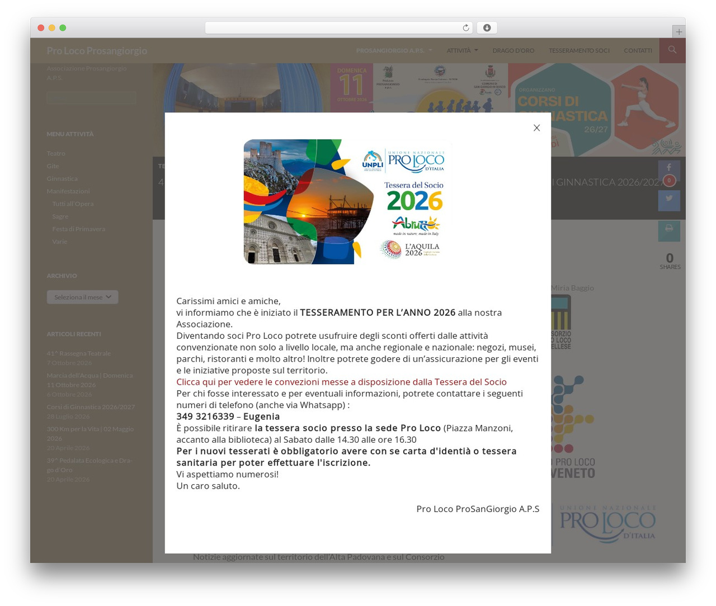This screenshot has width=716, height=606.
Task: Print the page using the printer icon
Action: 669,230
